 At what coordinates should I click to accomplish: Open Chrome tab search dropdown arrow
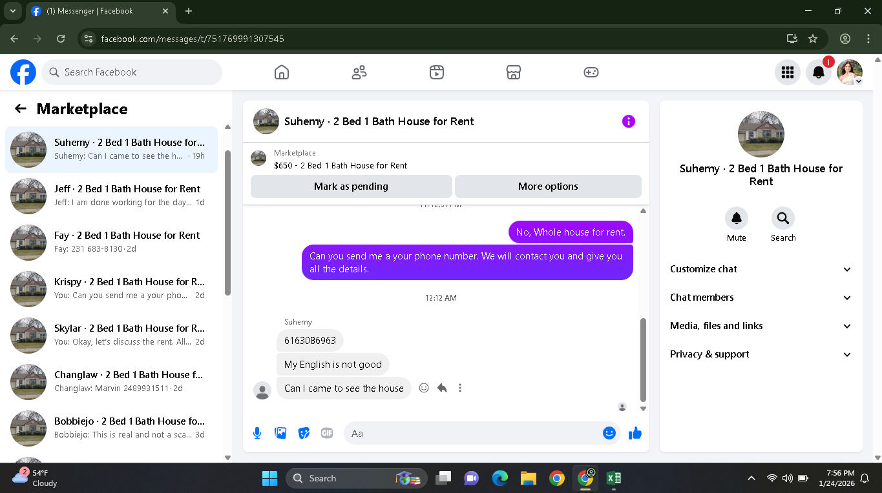[12, 11]
